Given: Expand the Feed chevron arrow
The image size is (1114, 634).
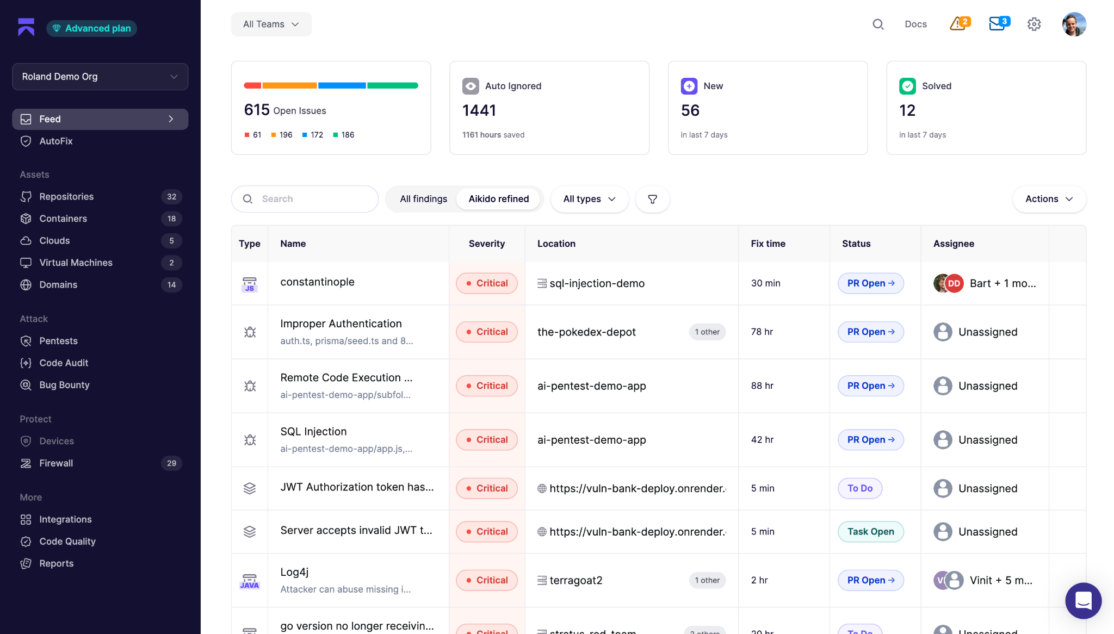Looking at the screenshot, I should 171,119.
